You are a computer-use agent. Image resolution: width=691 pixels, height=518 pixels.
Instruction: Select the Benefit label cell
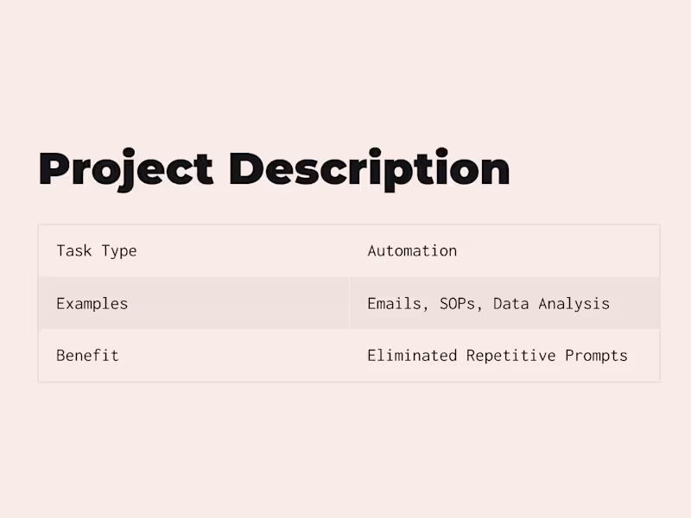point(87,356)
